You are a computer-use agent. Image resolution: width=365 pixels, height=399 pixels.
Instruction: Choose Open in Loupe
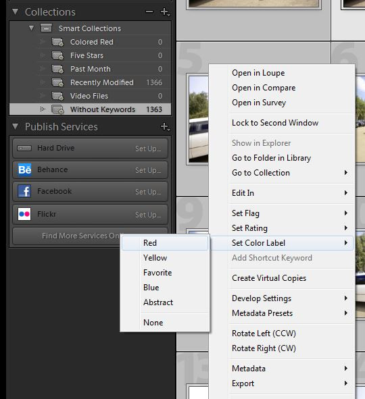click(282, 73)
